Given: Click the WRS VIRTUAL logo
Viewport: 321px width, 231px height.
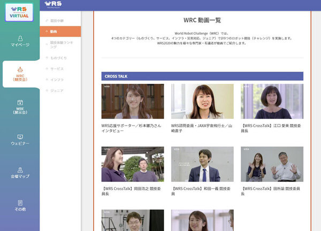Looking at the screenshot, I should [19, 11].
